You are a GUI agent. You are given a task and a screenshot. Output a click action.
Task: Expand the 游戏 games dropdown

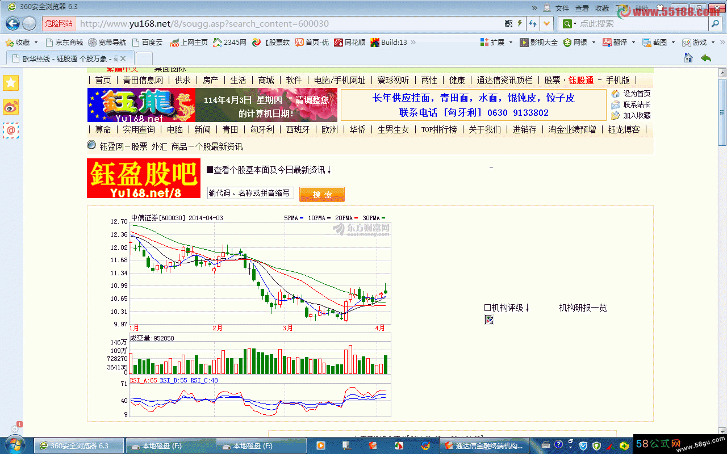[x=712, y=43]
